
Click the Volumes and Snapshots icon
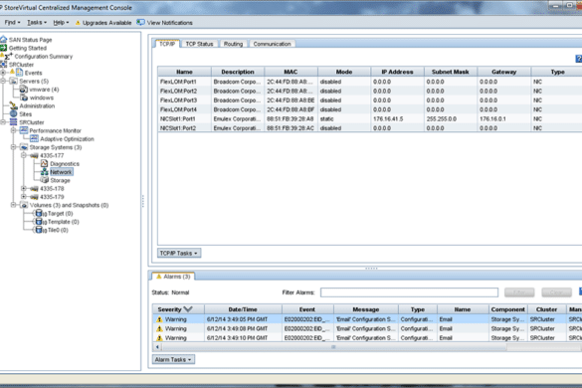(24, 205)
